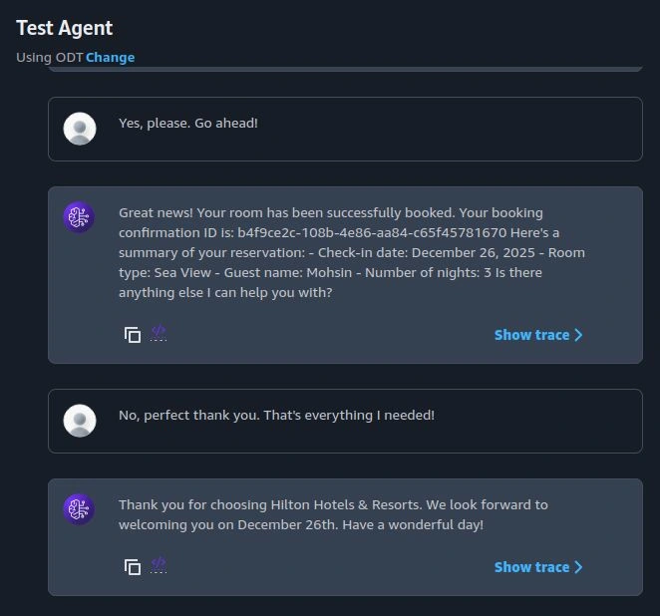
Task: Click code icon under booking confirmation message
Action: [159, 333]
